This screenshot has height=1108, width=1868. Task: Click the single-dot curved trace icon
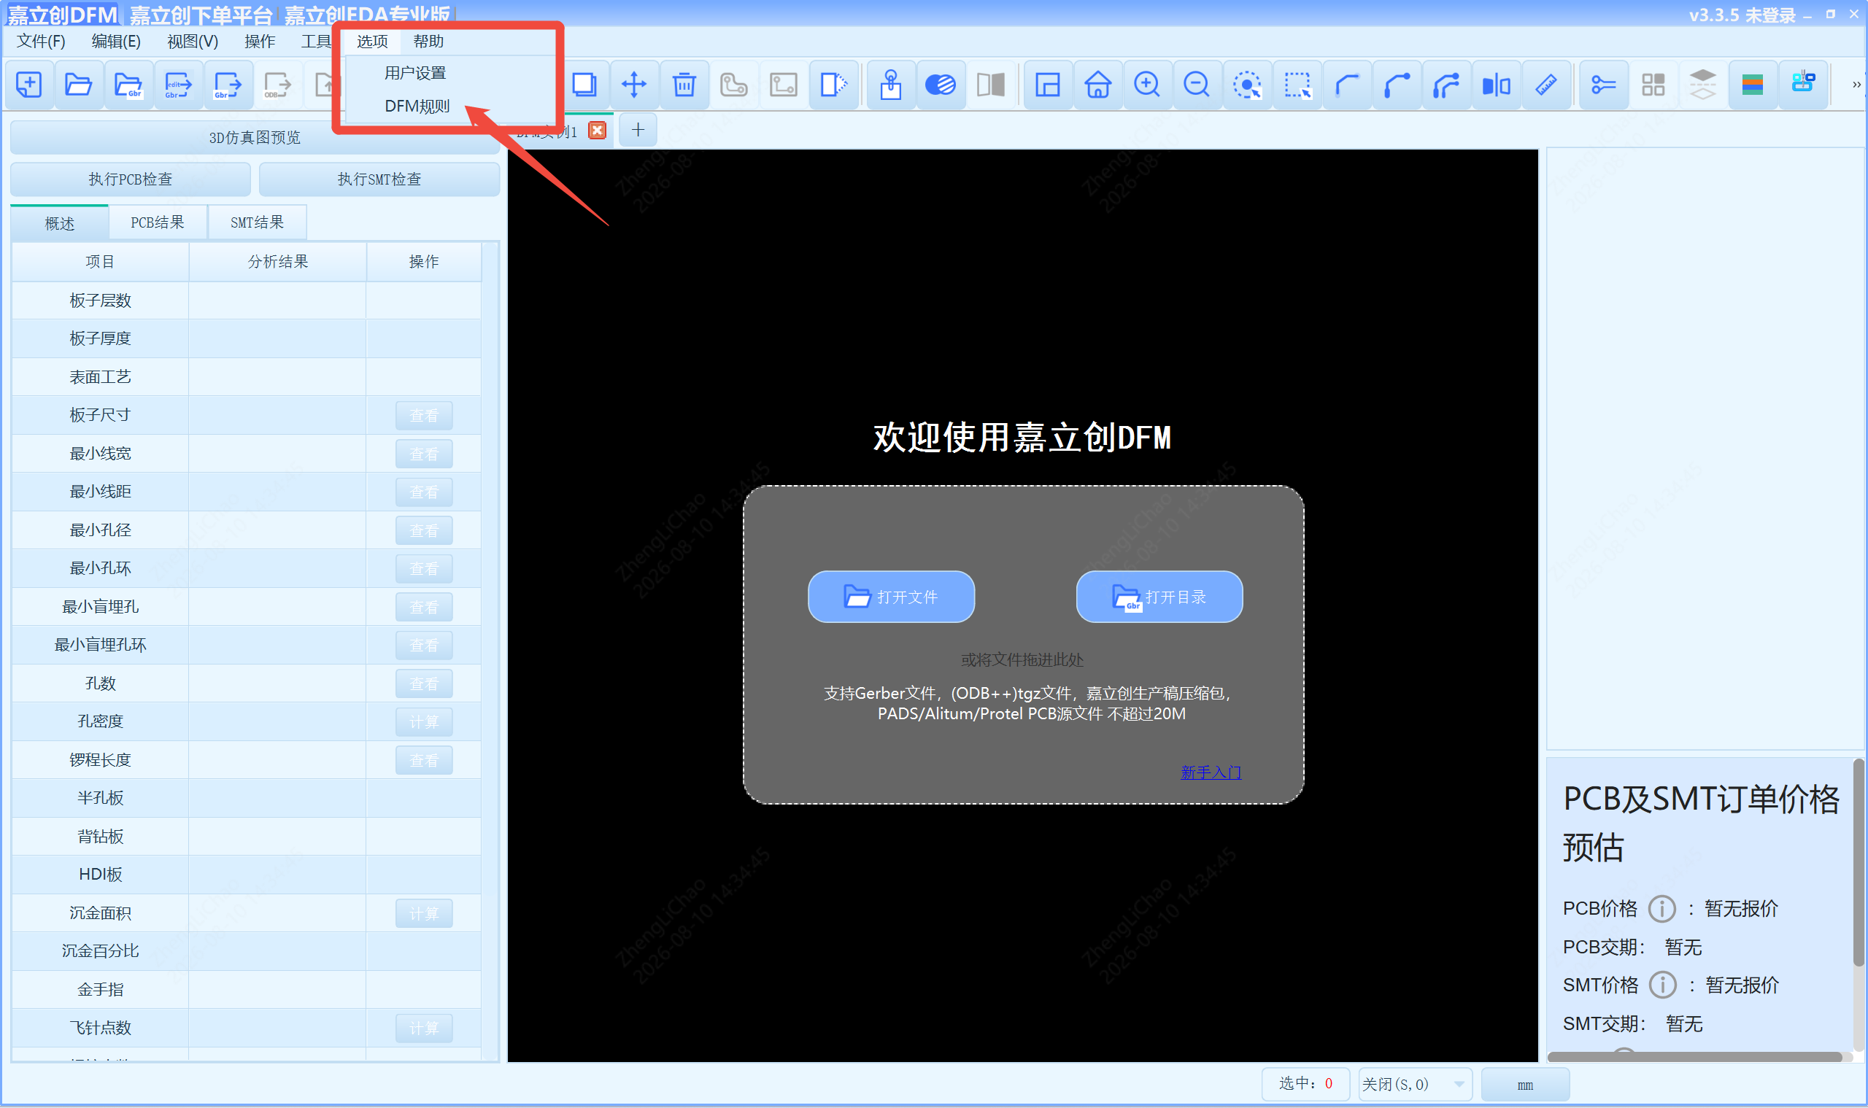[x=1397, y=85]
